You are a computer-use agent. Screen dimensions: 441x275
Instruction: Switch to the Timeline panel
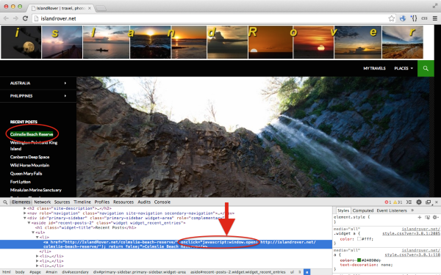tap(82, 202)
